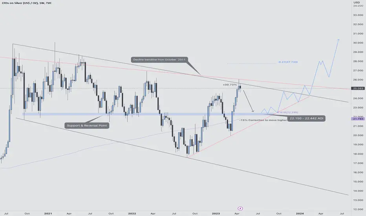Click the 13.000 price scale value

tap(358, 200)
